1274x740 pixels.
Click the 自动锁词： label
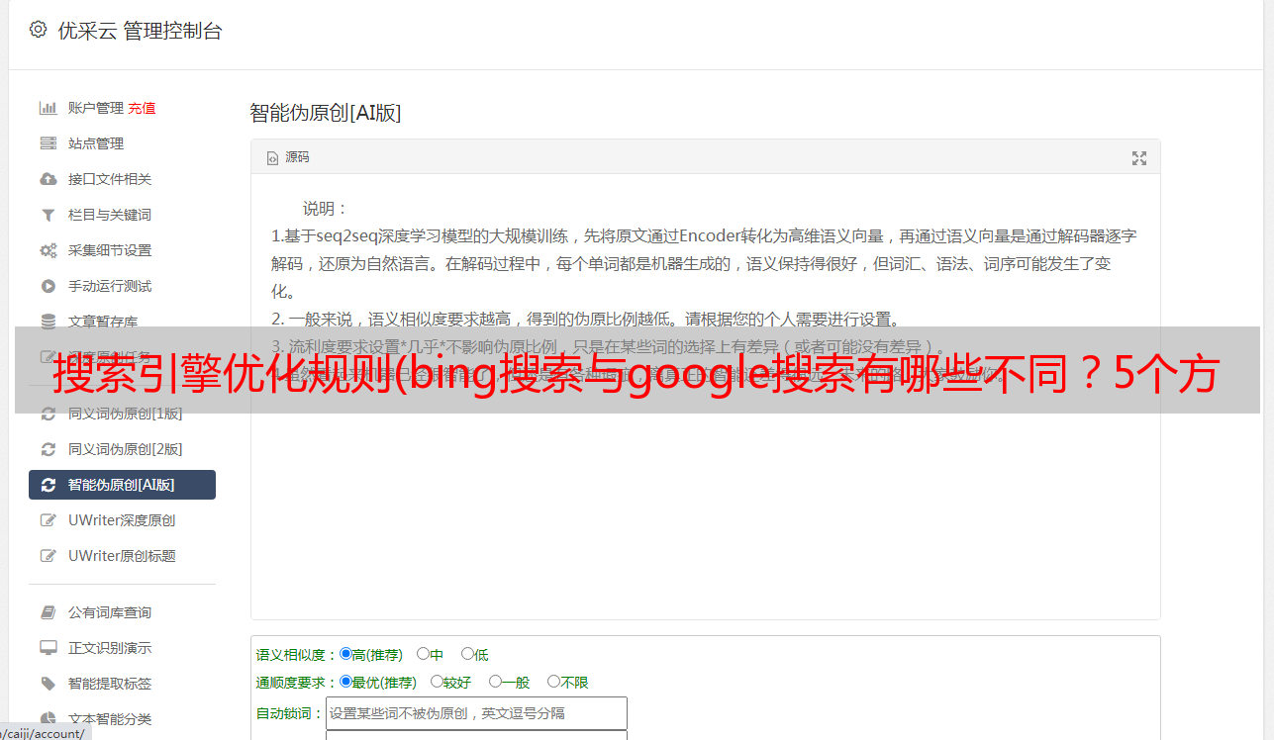click(290, 713)
